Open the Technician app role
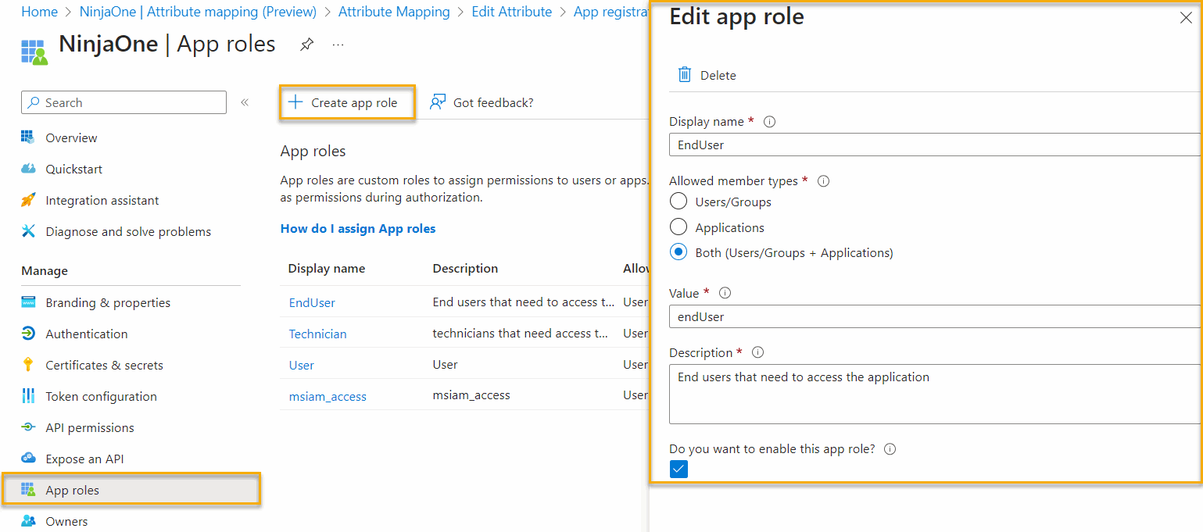Screen dimensions: 1203x532 [x=317, y=334]
